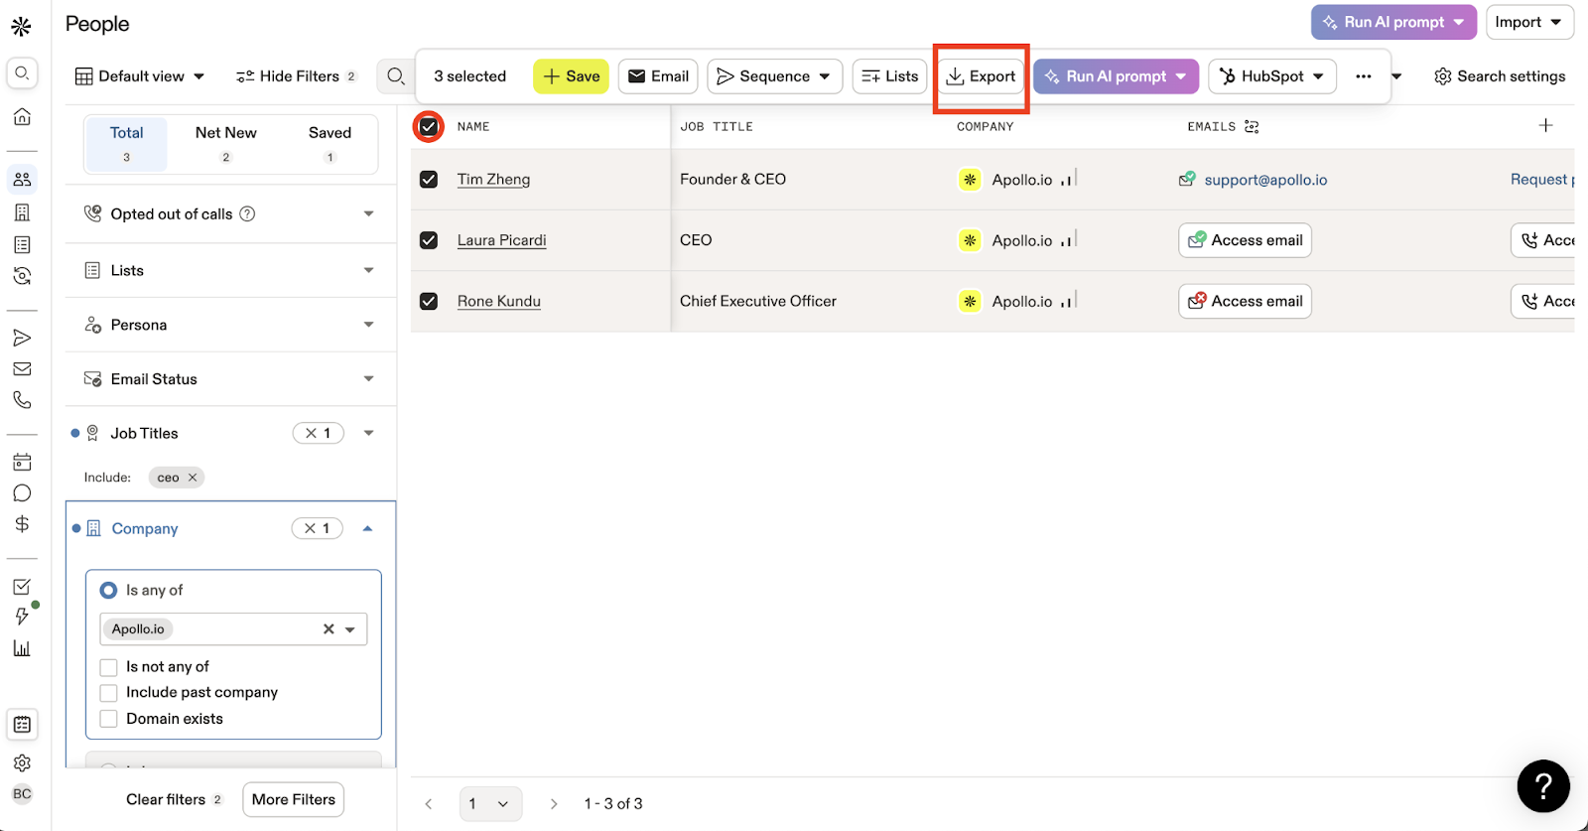The height and width of the screenshot is (831, 1588).
Task: Click the Emails column enrichment icon
Action: pos(1252,127)
